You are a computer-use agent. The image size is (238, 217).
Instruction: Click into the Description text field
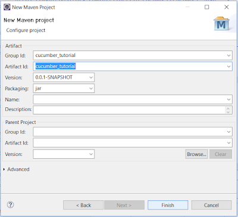coord(129,110)
